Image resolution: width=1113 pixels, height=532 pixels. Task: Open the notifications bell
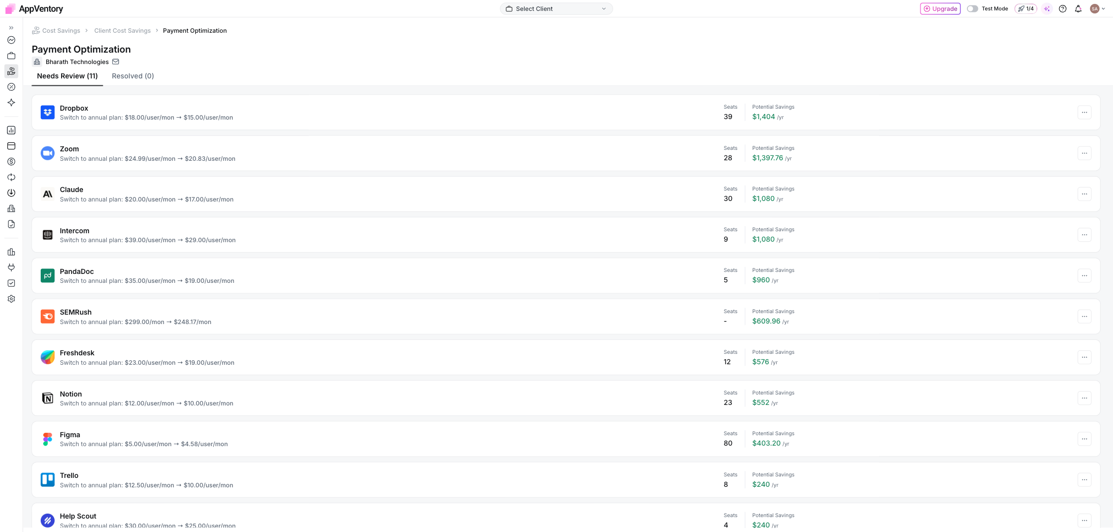click(1078, 9)
